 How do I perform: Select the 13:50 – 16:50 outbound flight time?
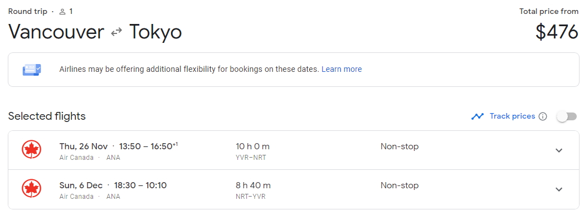click(148, 146)
